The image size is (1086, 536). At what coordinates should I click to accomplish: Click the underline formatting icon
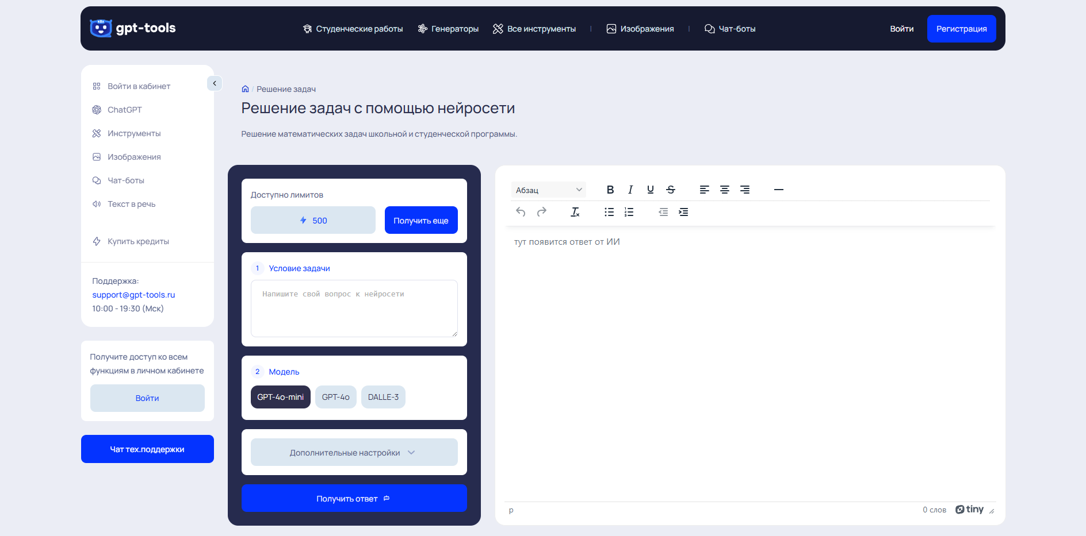[x=651, y=190]
